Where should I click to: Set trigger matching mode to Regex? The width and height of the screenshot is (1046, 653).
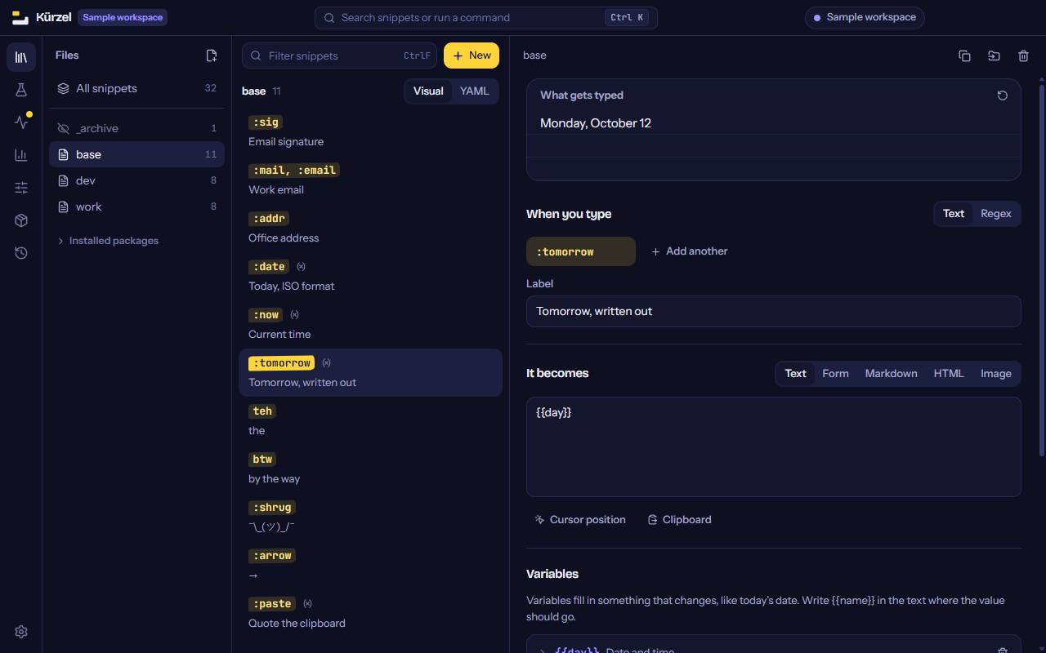point(996,214)
